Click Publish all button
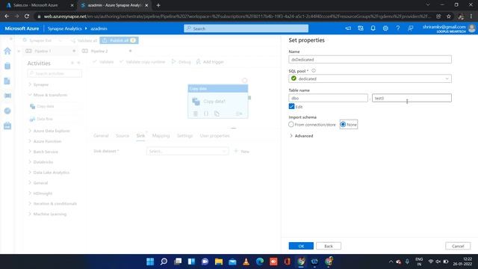This screenshot has height=269, width=478. [x=119, y=40]
